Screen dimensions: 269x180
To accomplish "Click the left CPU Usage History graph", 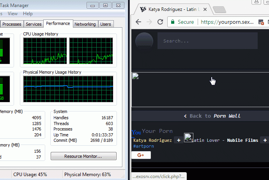I will pos(45,51).
